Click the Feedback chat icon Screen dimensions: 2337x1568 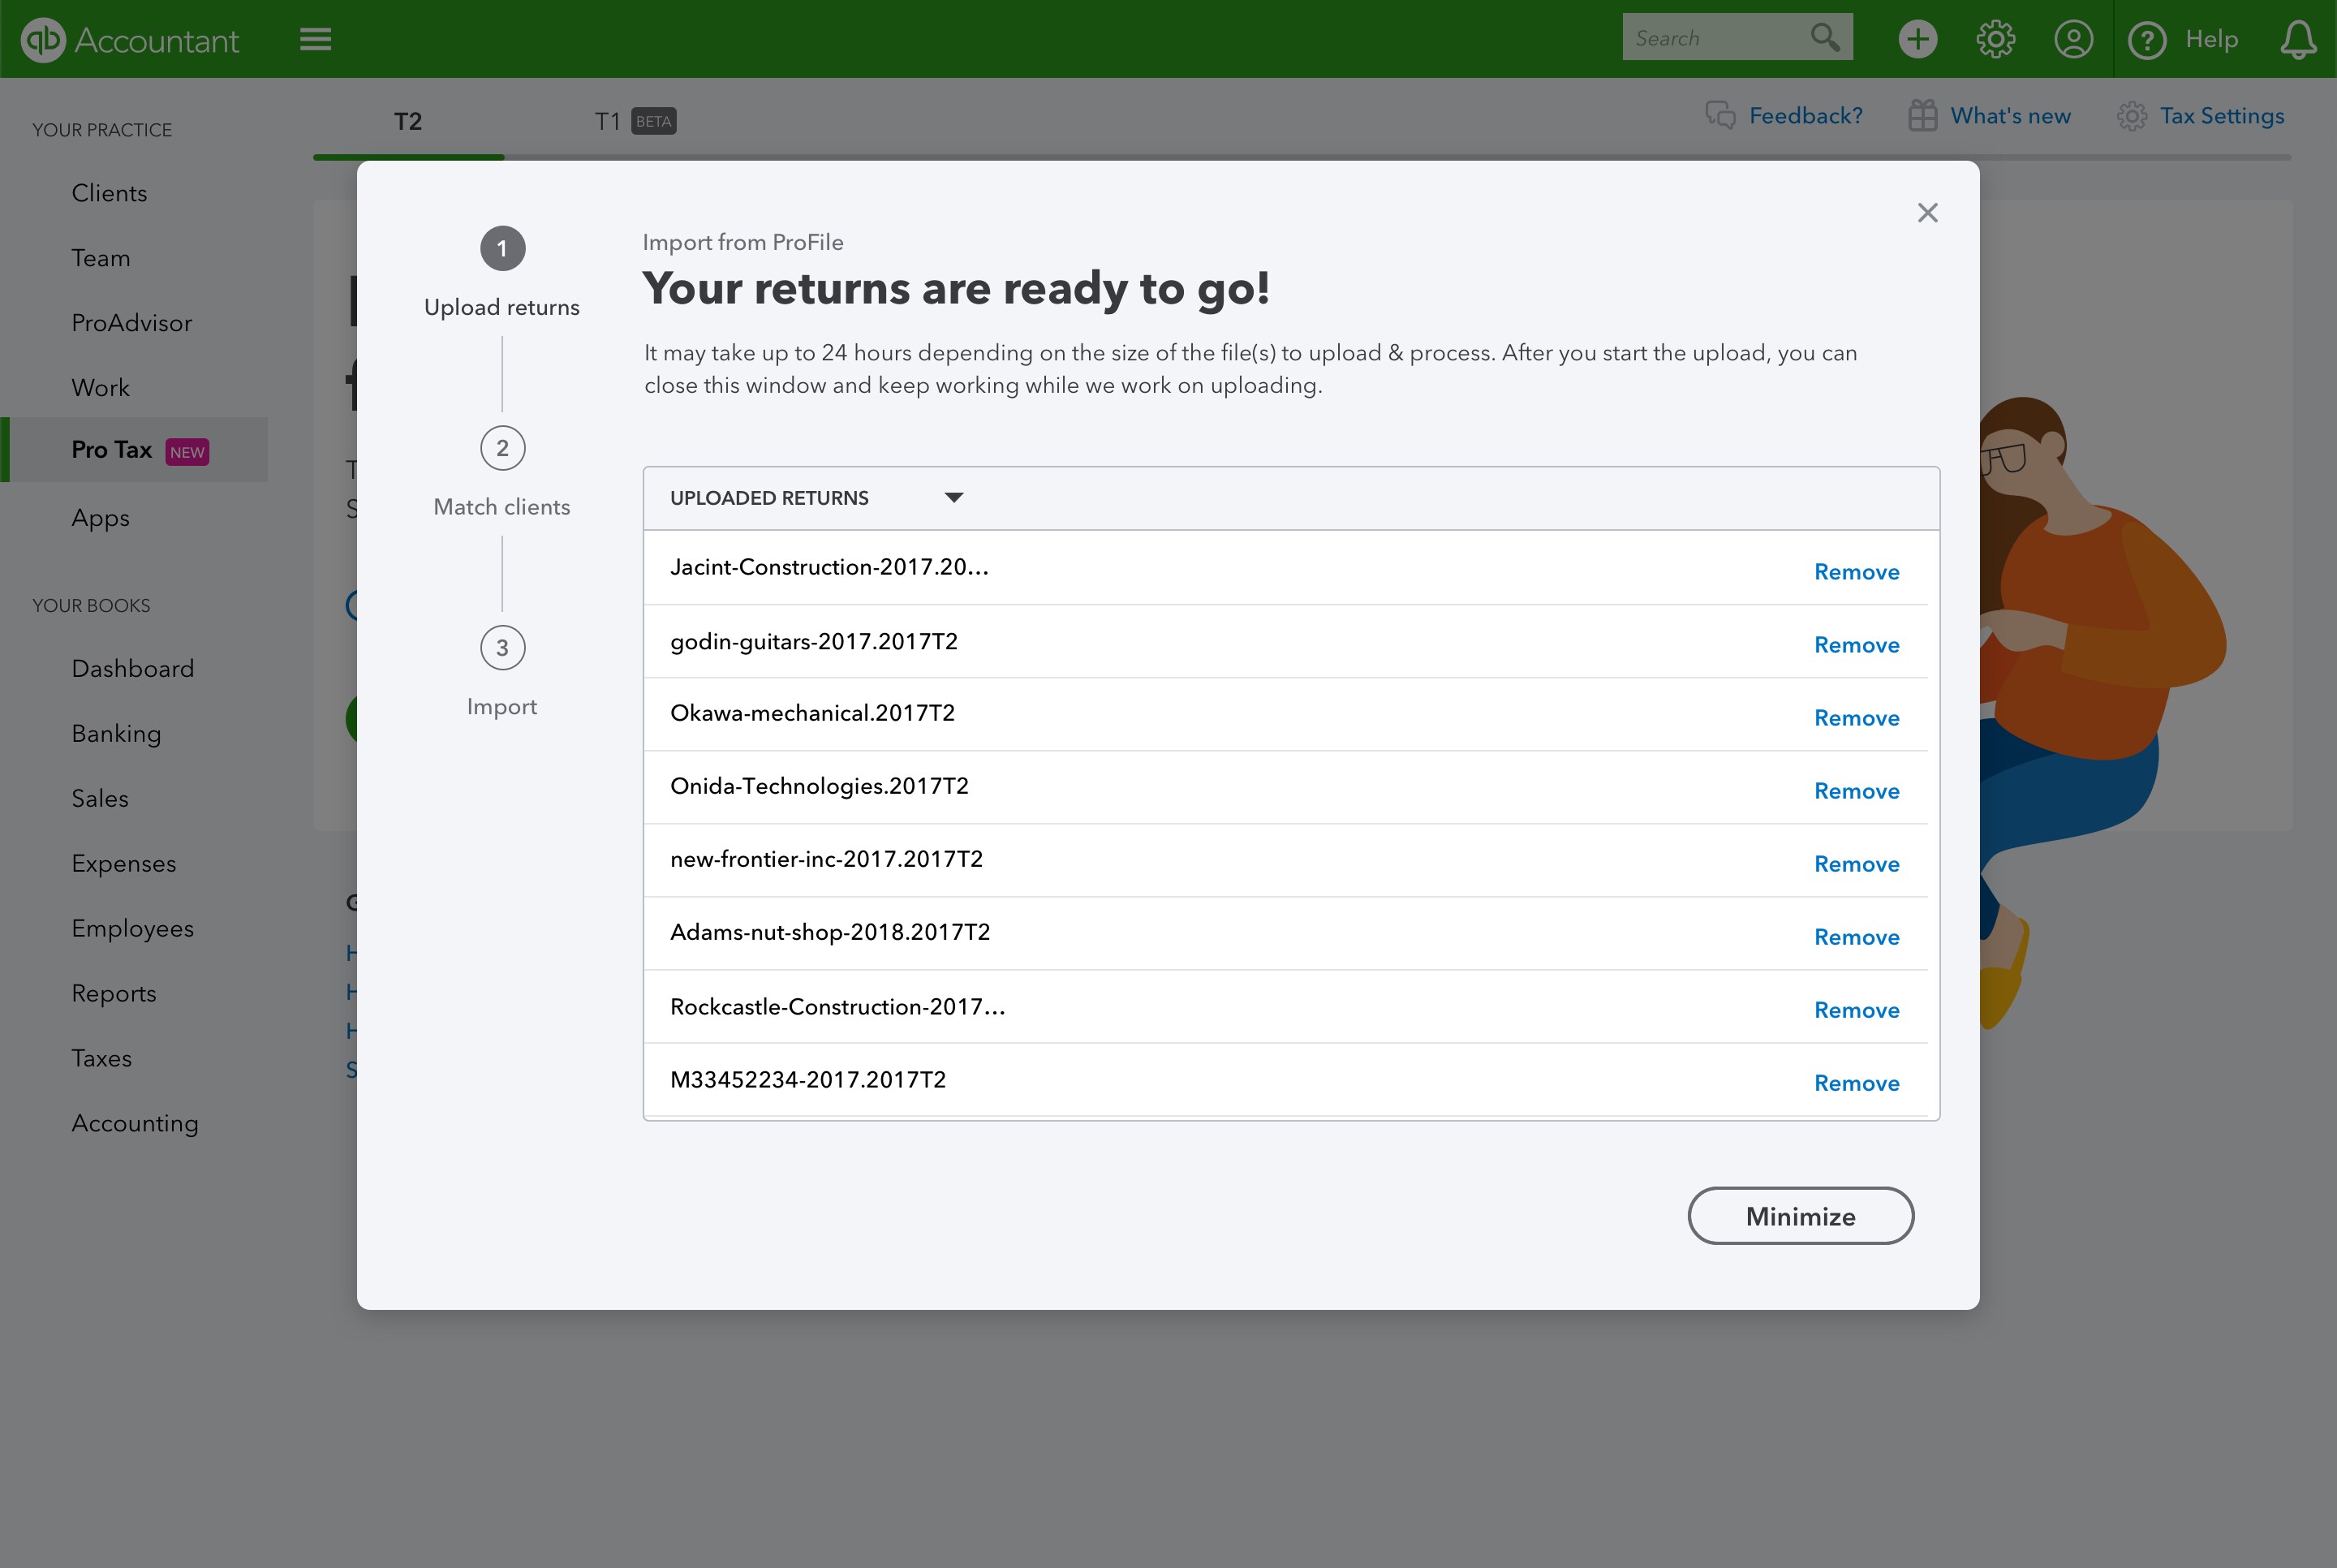[x=1720, y=116]
